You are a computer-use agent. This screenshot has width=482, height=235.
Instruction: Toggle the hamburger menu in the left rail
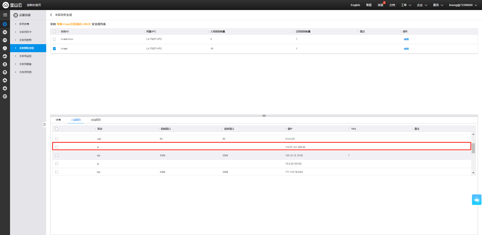(5, 15)
